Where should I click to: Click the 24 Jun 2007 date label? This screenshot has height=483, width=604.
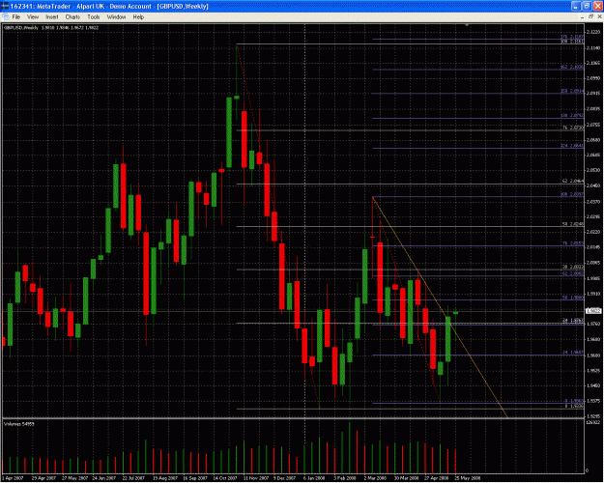coord(104,478)
